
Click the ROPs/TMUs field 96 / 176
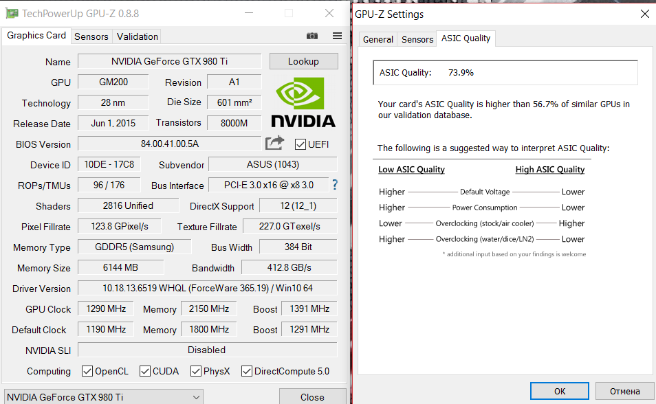coord(109,185)
